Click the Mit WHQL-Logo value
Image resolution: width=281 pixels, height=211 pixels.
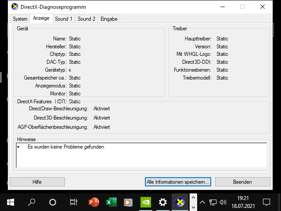point(222,54)
